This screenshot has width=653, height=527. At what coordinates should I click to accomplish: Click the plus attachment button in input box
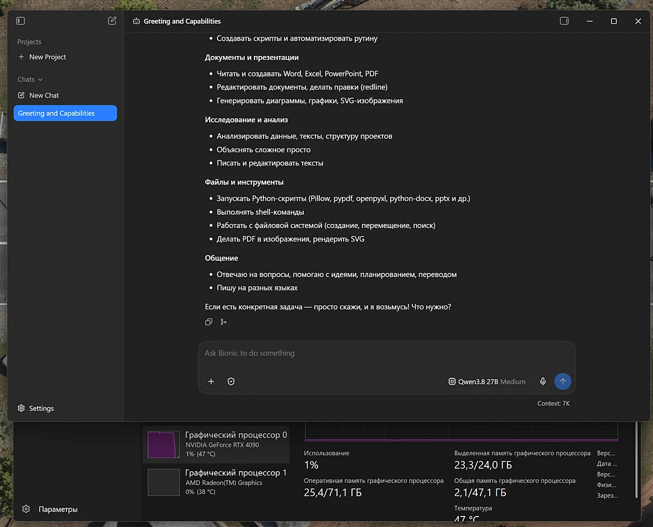[x=211, y=381]
